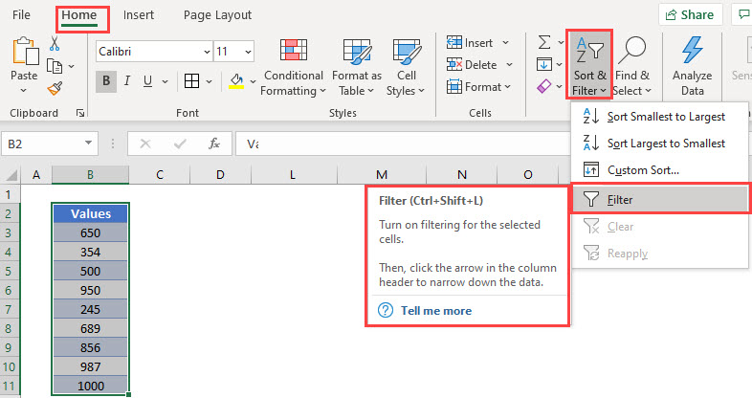Click the Analyze Data icon
Screen dimensions: 752x398
692,50
